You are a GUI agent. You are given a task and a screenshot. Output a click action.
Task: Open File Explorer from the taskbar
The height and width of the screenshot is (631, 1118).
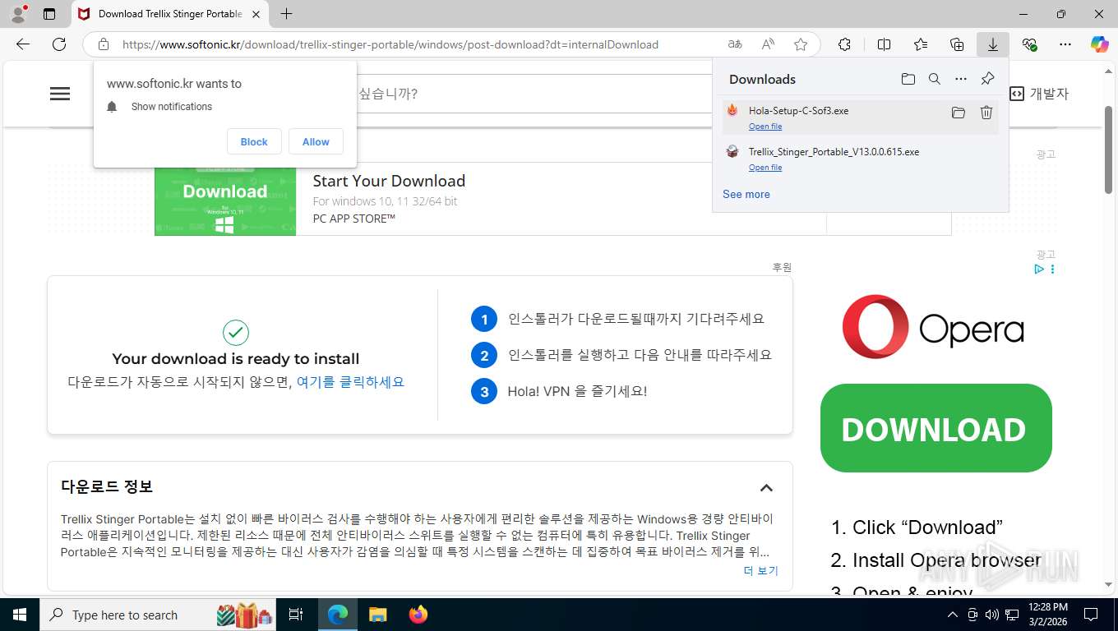tap(377, 615)
